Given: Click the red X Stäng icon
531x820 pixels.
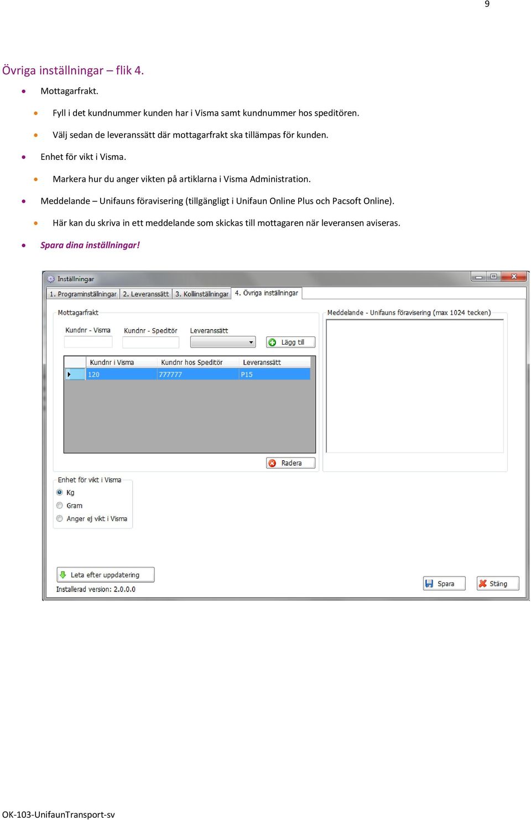Looking at the screenshot, I should pos(483,583).
